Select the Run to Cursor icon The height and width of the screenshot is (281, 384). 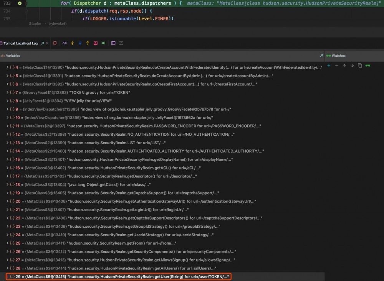(x=95, y=43)
